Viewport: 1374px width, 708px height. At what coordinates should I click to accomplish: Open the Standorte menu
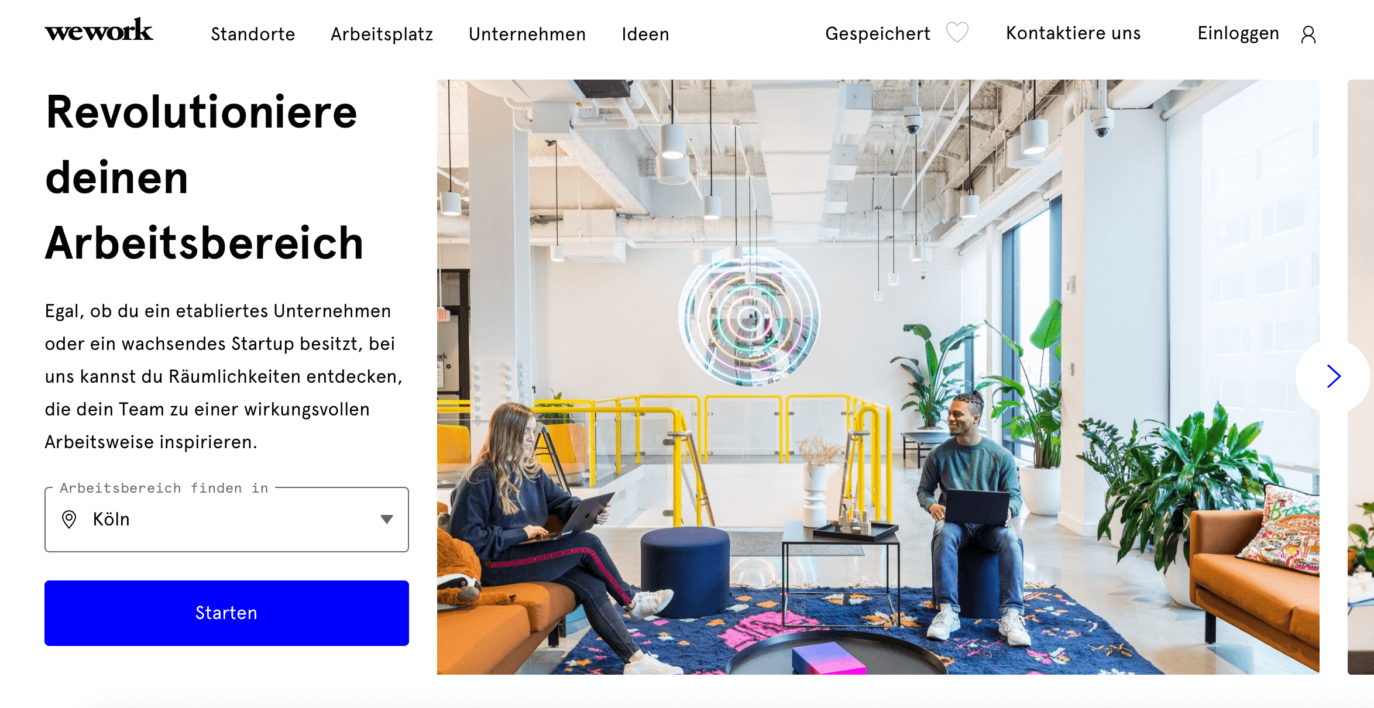tap(253, 34)
